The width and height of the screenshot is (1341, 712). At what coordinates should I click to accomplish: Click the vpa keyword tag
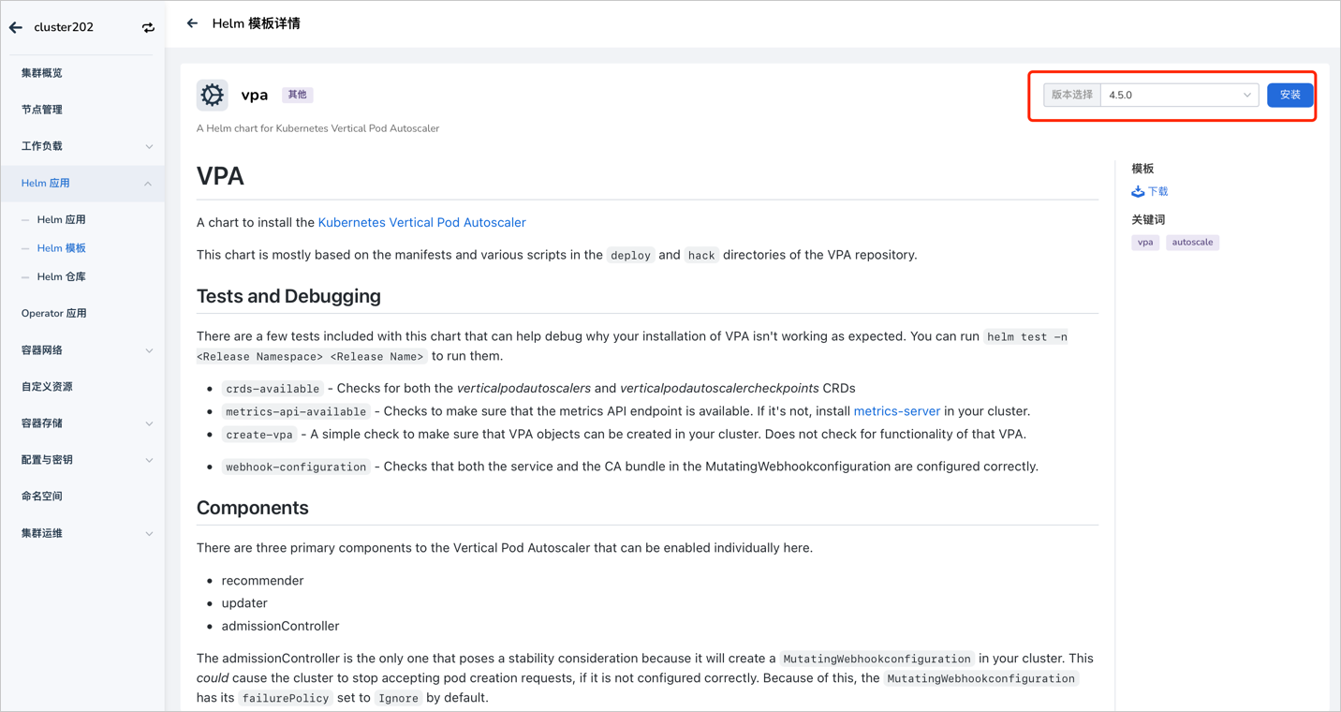[1145, 242]
